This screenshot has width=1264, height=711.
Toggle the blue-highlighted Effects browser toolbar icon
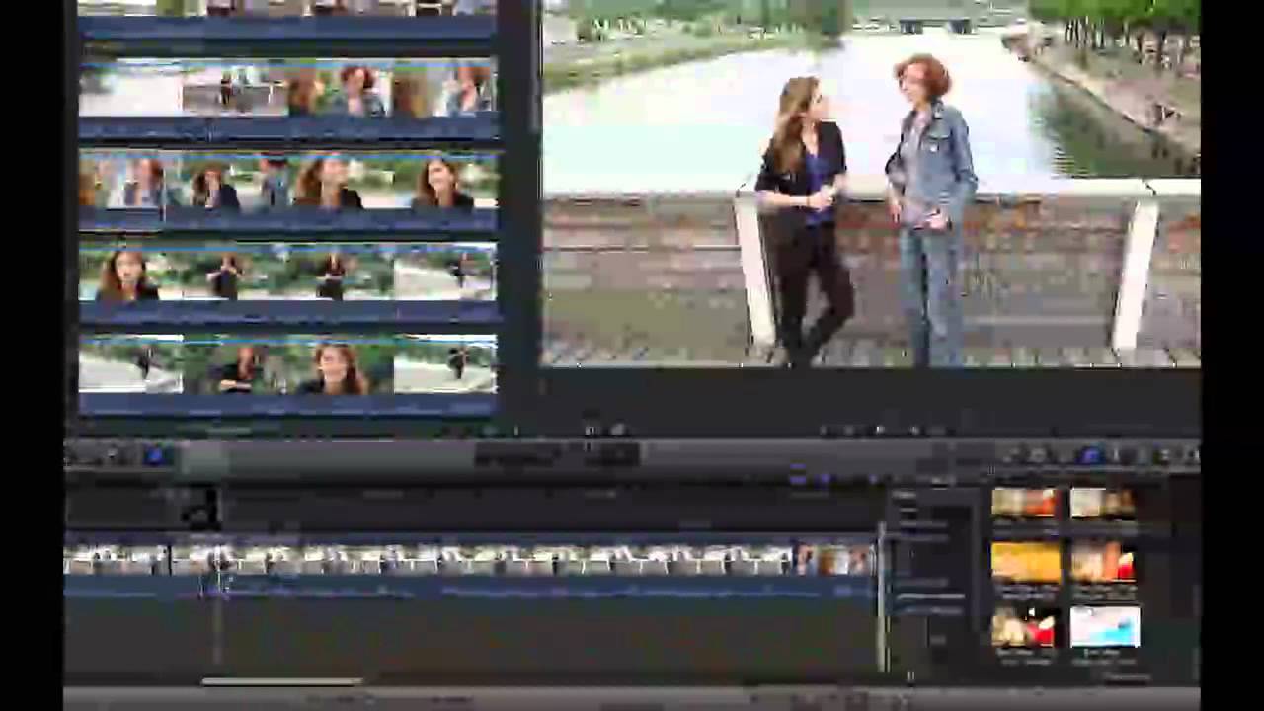[1090, 455]
